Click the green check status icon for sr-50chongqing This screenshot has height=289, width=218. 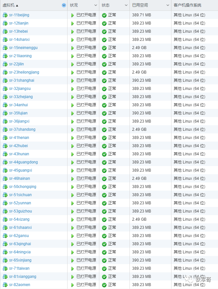pyautogui.click(x=104, y=187)
